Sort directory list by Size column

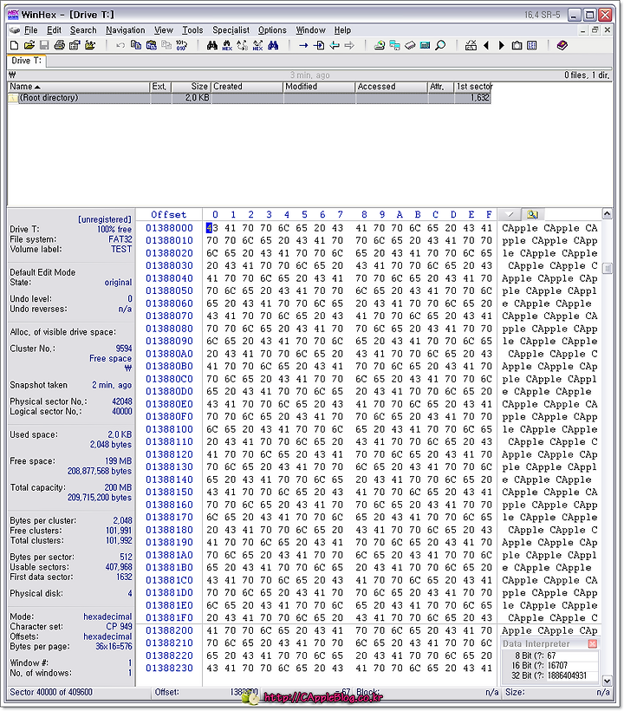[x=192, y=87]
